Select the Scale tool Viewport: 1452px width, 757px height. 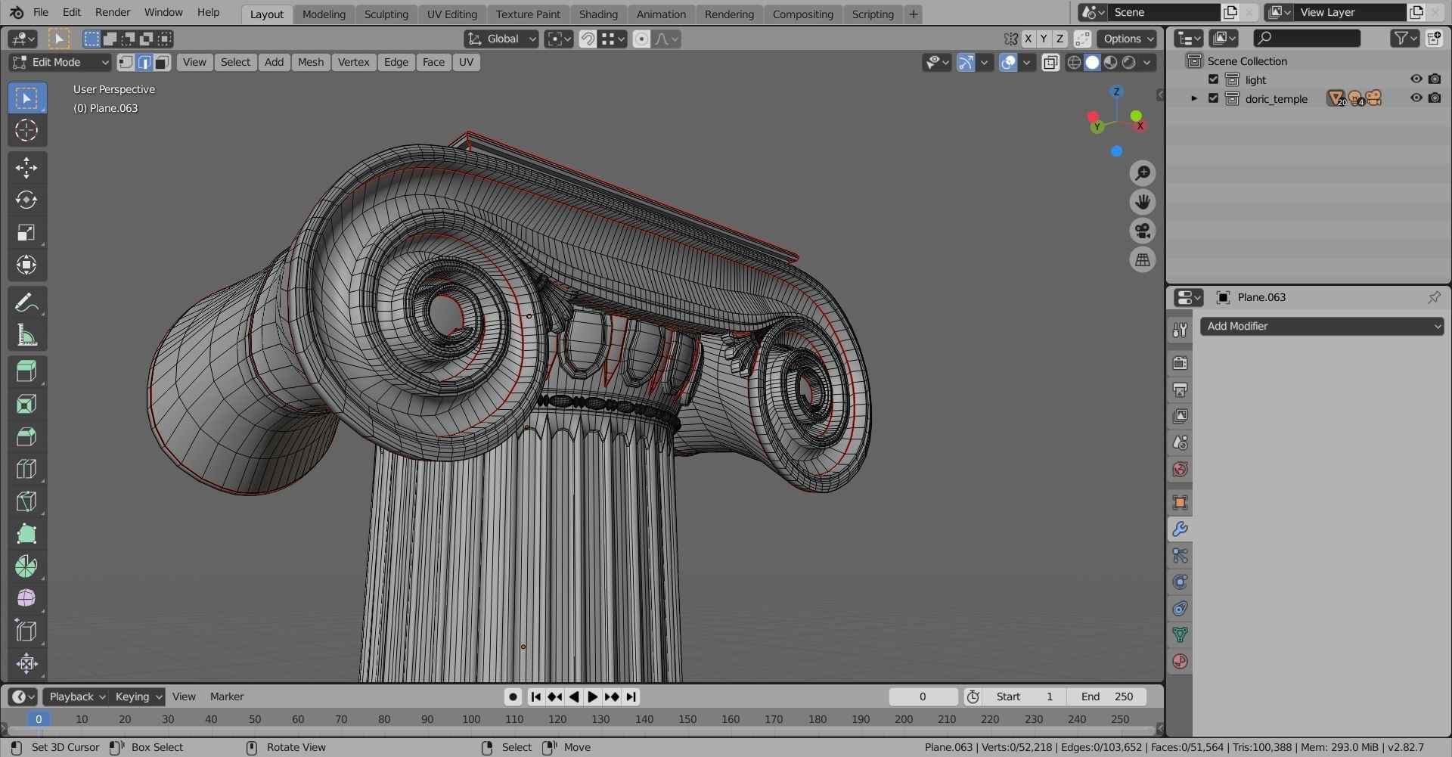tap(26, 232)
